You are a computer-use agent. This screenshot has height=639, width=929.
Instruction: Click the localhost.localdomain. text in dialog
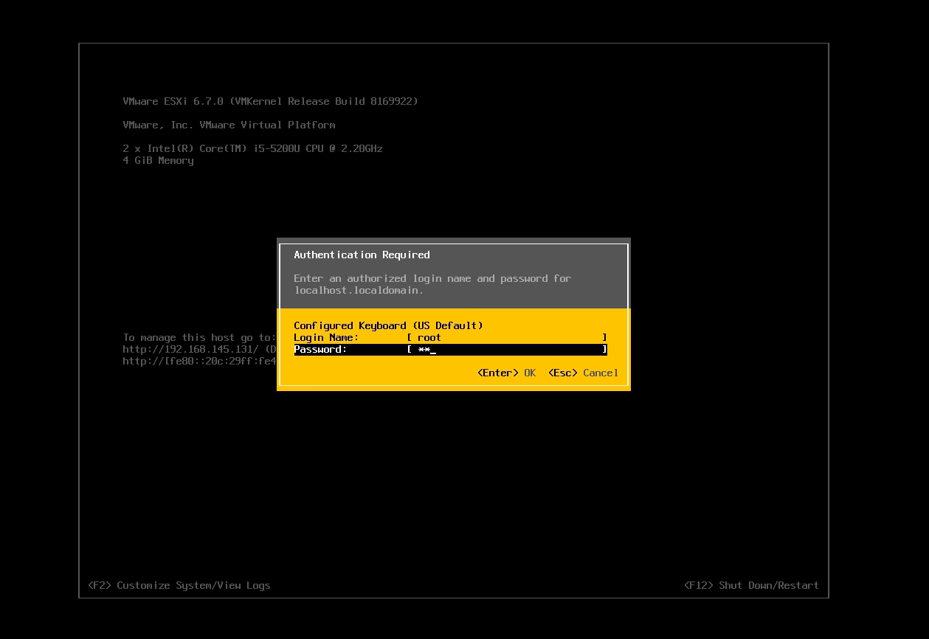359,290
